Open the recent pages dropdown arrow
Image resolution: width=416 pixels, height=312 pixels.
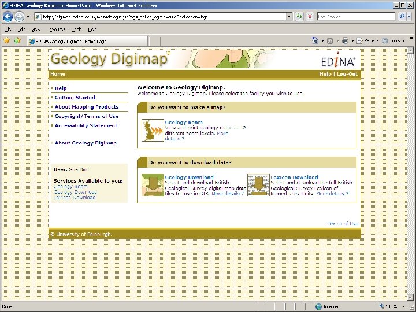[x=28, y=17]
